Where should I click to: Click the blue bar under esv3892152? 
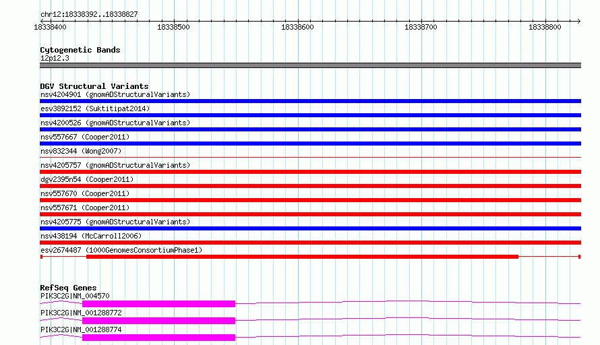point(310,115)
